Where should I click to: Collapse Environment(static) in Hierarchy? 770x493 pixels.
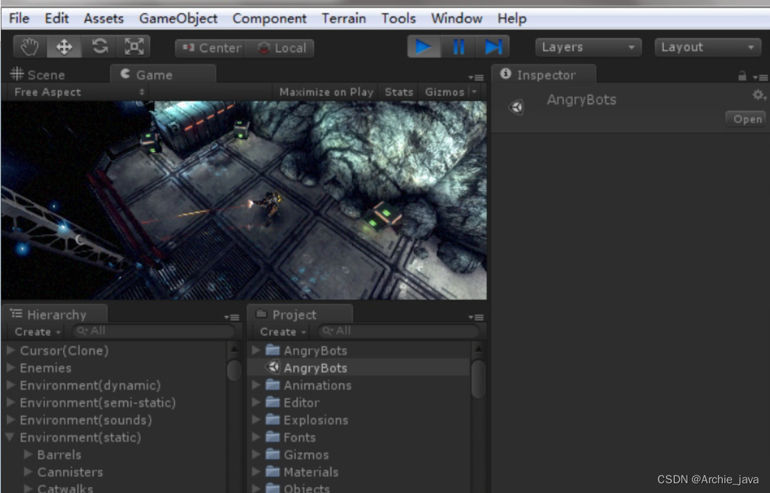point(10,437)
